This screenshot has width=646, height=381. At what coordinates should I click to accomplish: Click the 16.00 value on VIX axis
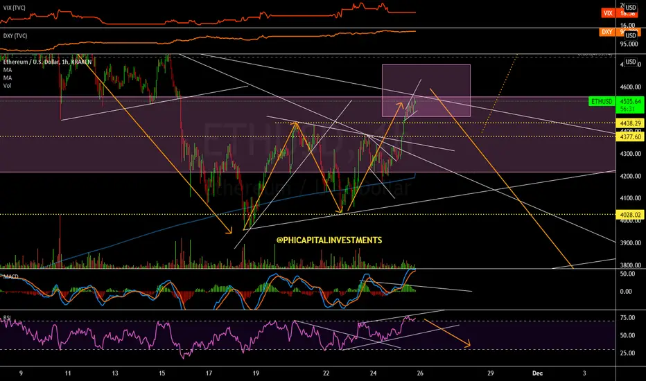click(627, 25)
